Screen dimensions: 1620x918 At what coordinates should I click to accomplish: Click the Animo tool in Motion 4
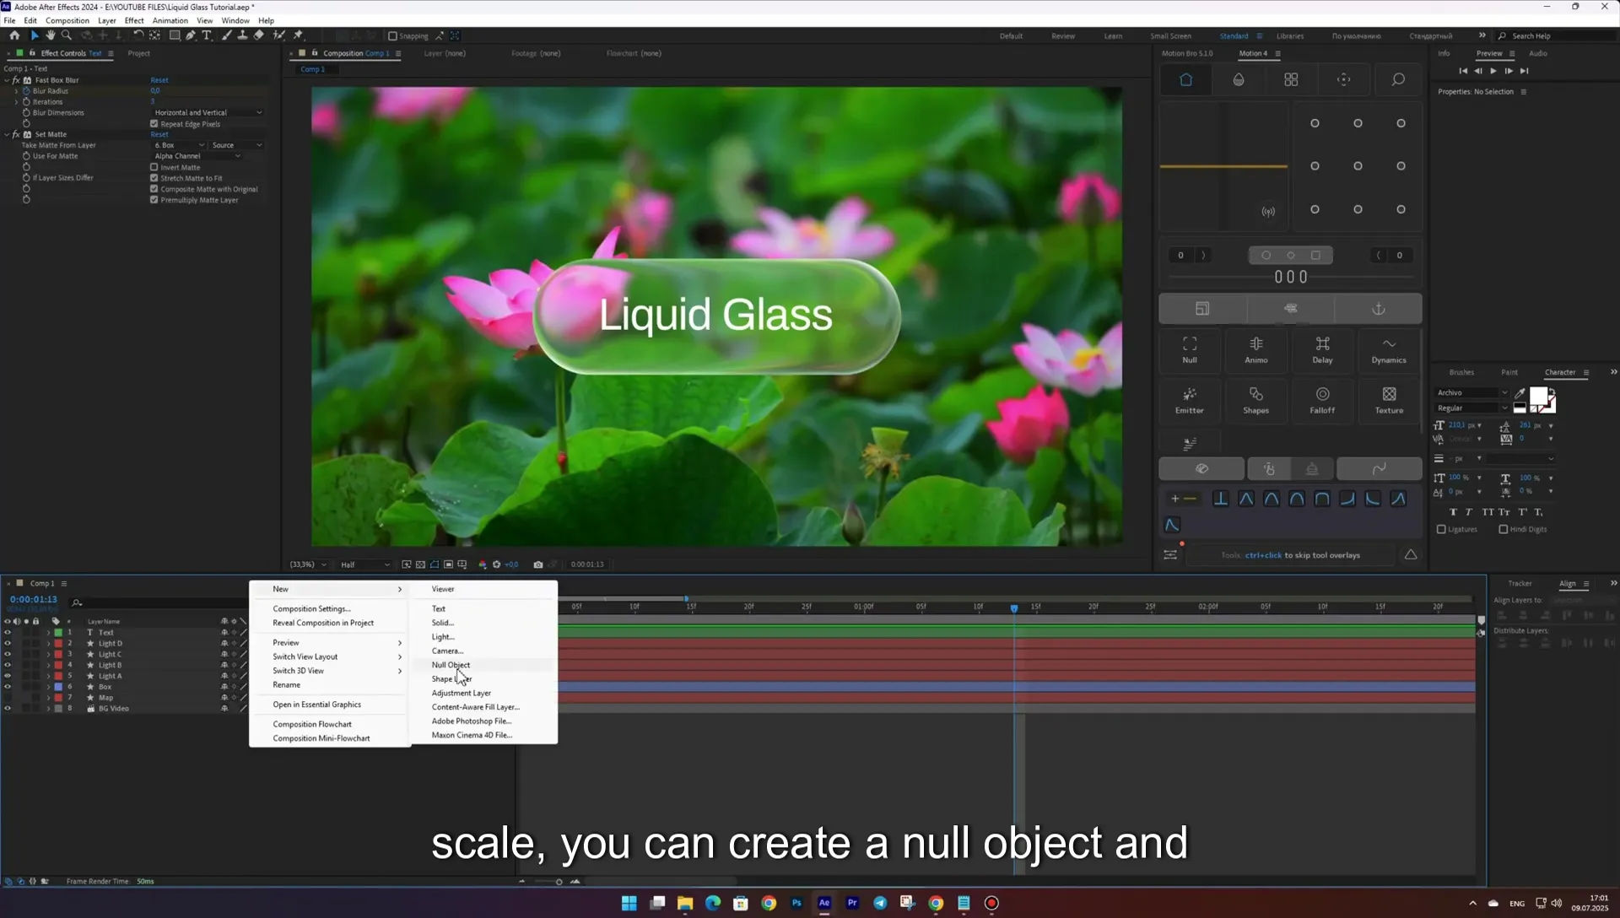pyautogui.click(x=1256, y=349)
